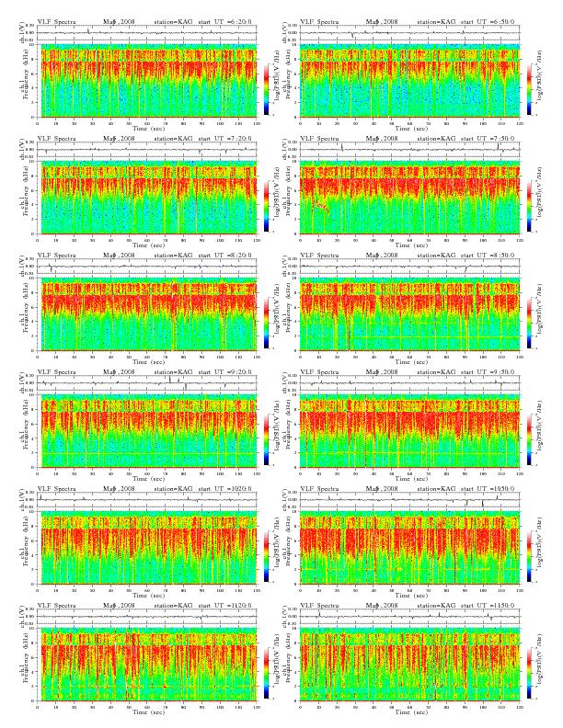563x728 pixels.
Task: Click the 'start UT =6:50:0' title text
Action: pyautogui.click(x=488, y=21)
